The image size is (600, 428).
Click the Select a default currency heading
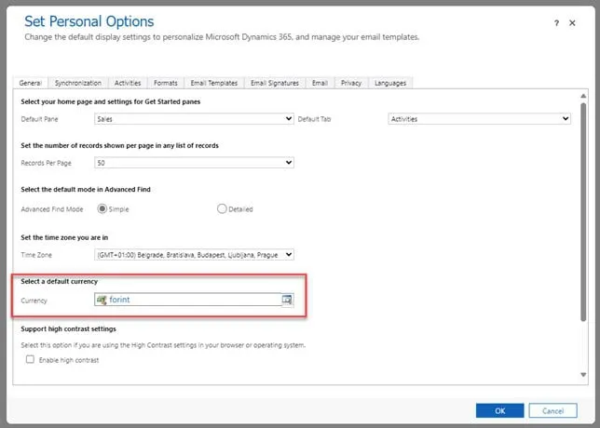60,281
